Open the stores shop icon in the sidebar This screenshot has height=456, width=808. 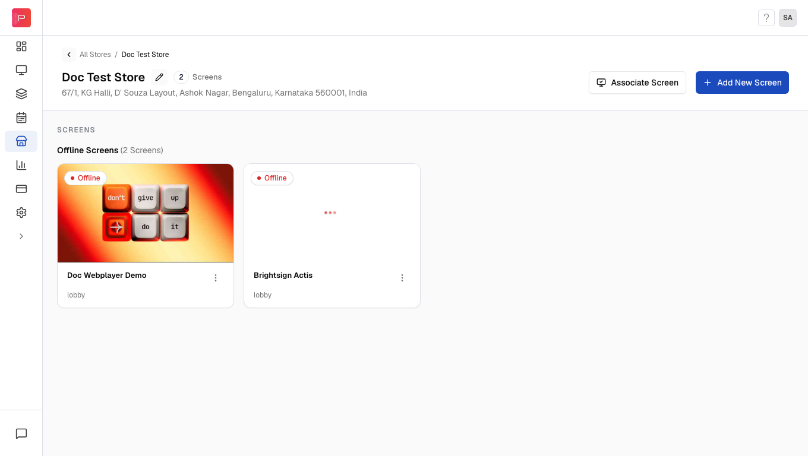pos(21,141)
